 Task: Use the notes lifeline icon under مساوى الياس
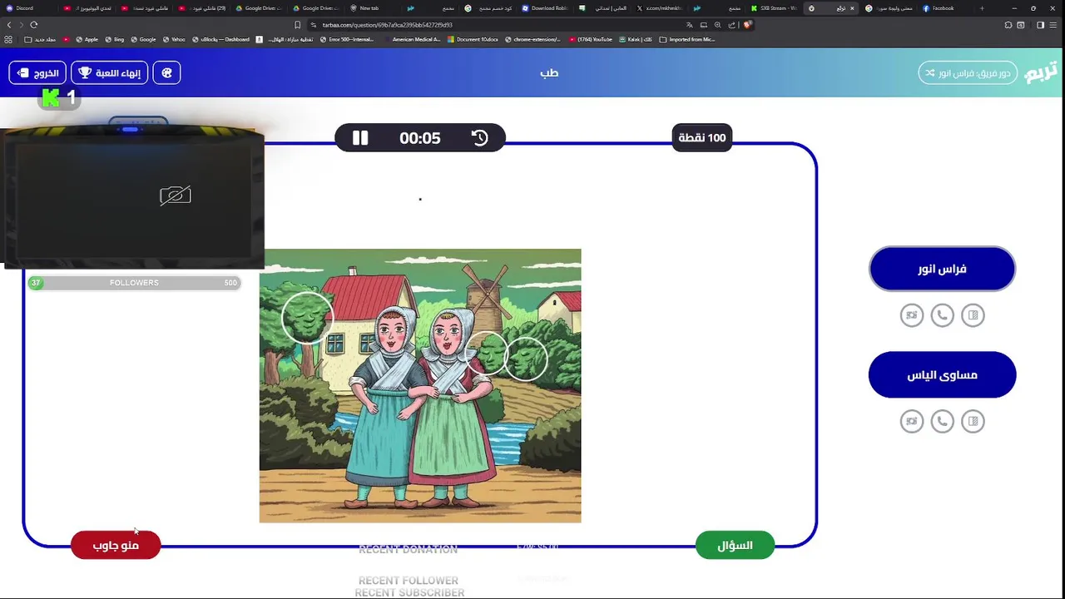pyautogui.click(x=973, y=421)
